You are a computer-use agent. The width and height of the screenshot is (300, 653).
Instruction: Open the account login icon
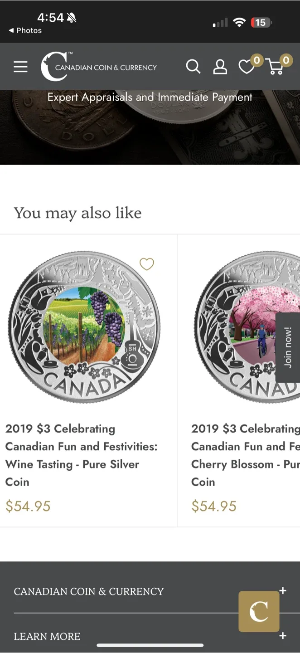(220, 67)
